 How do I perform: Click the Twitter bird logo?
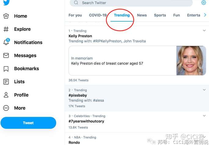[x=6, y=2]
